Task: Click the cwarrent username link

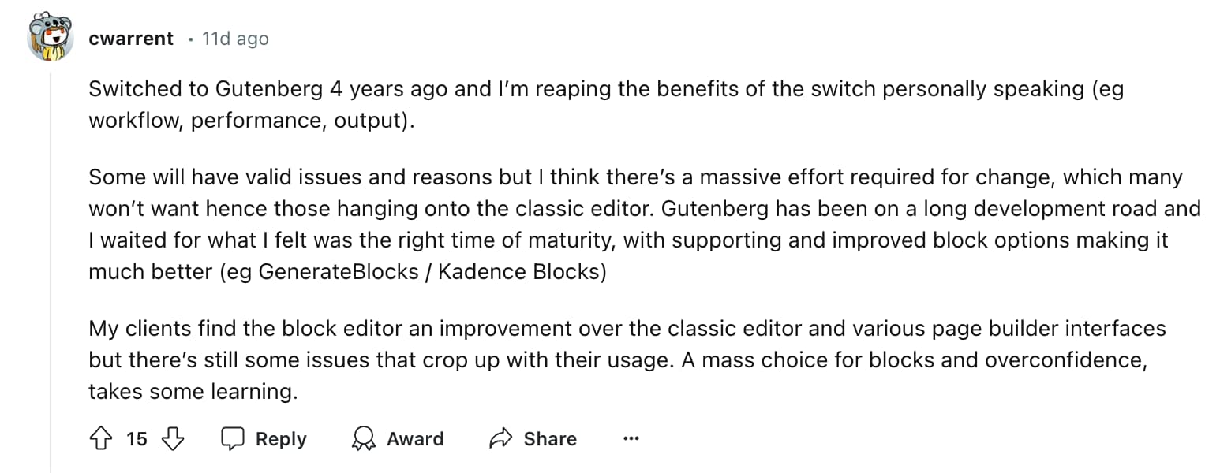Action: (131, 37)
